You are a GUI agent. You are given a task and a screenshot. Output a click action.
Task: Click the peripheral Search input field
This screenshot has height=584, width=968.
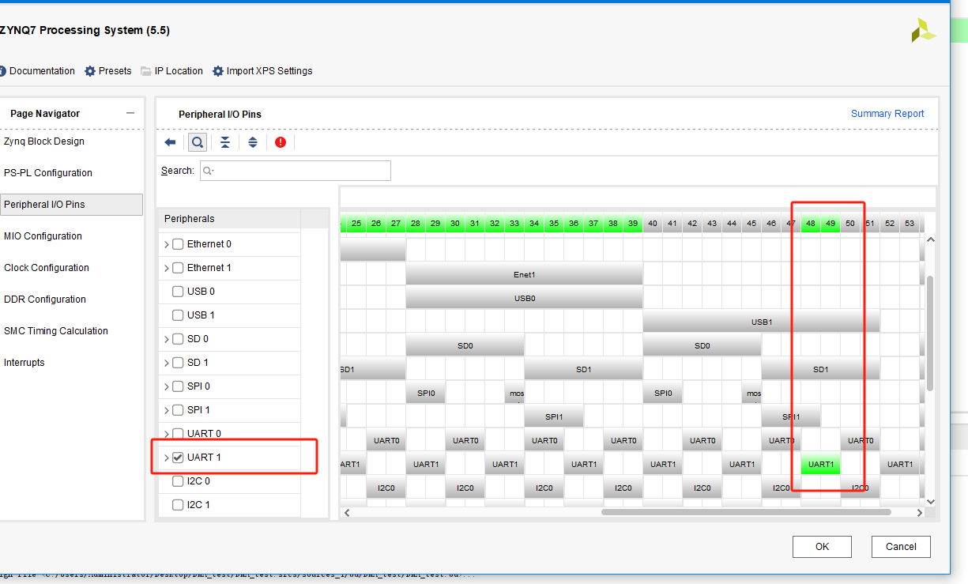pyautogui.click(x=295, y=171)
